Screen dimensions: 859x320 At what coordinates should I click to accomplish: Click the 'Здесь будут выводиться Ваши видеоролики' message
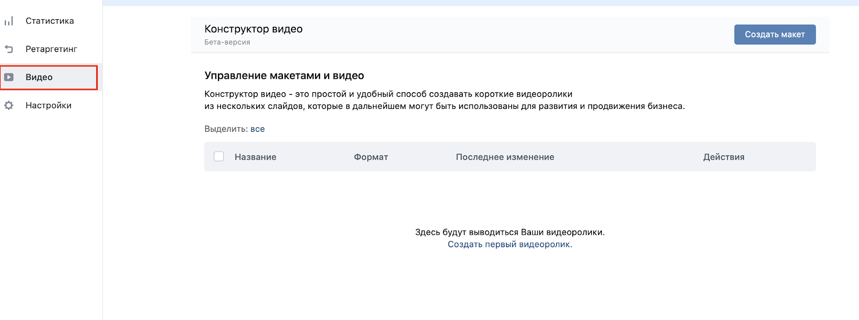pos(510,232)
